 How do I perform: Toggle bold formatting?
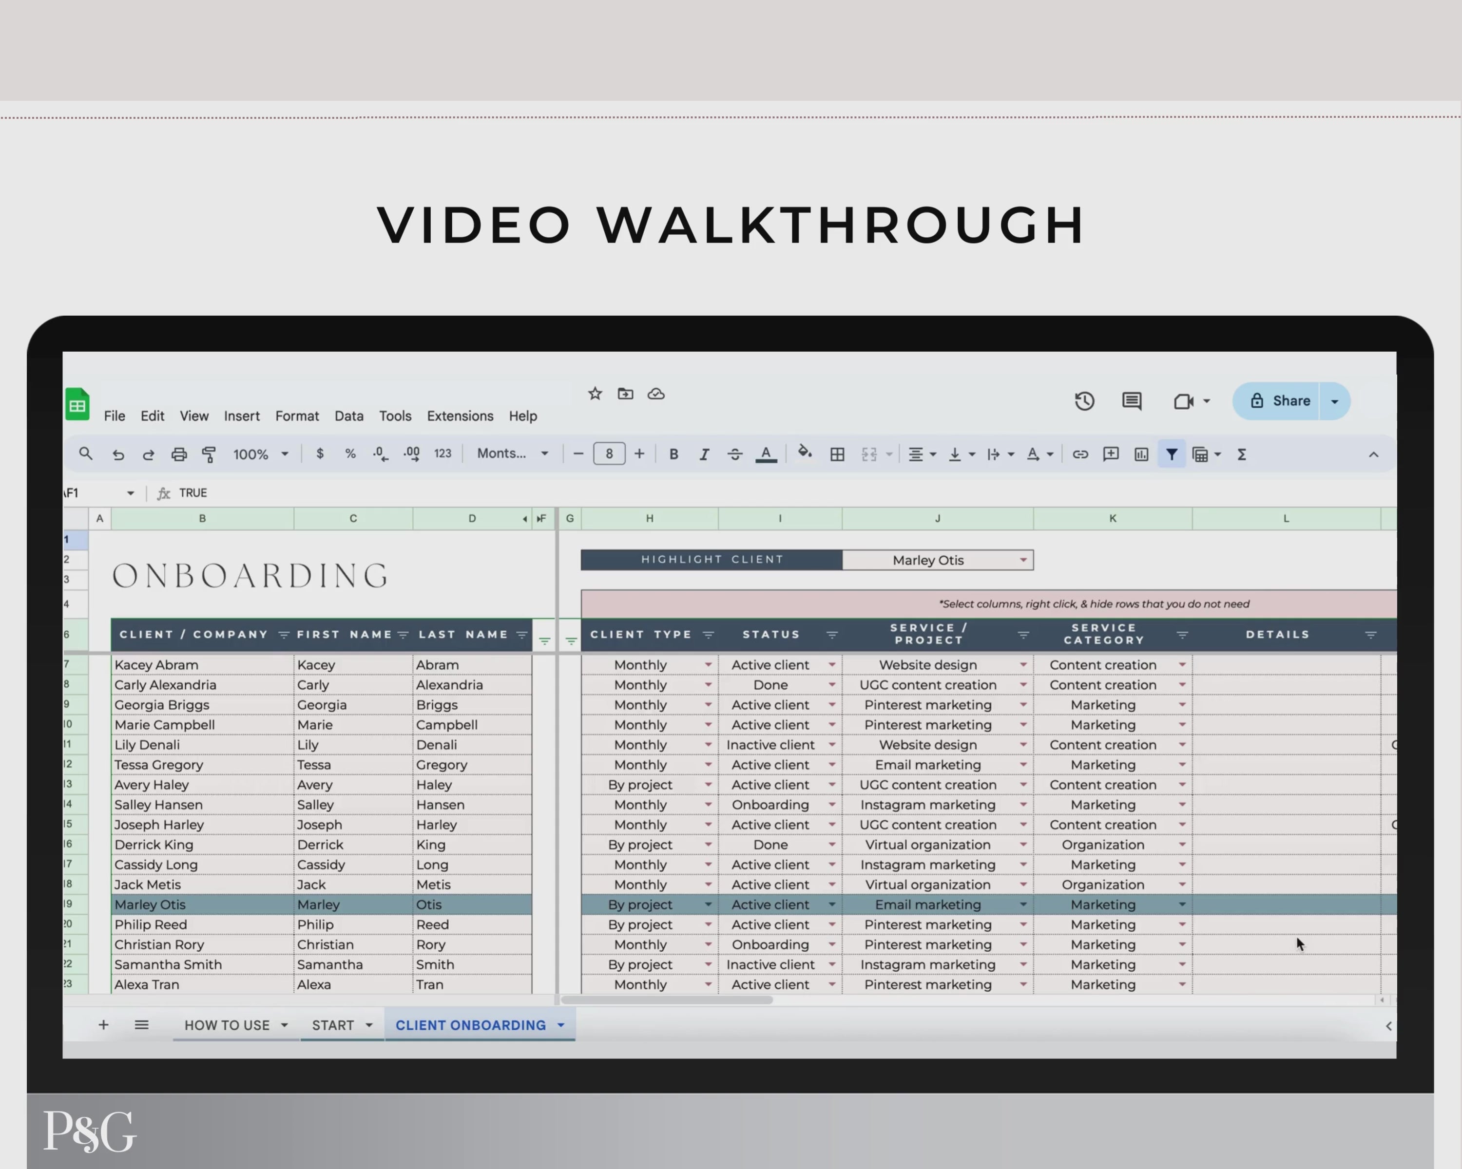point(673,454)
